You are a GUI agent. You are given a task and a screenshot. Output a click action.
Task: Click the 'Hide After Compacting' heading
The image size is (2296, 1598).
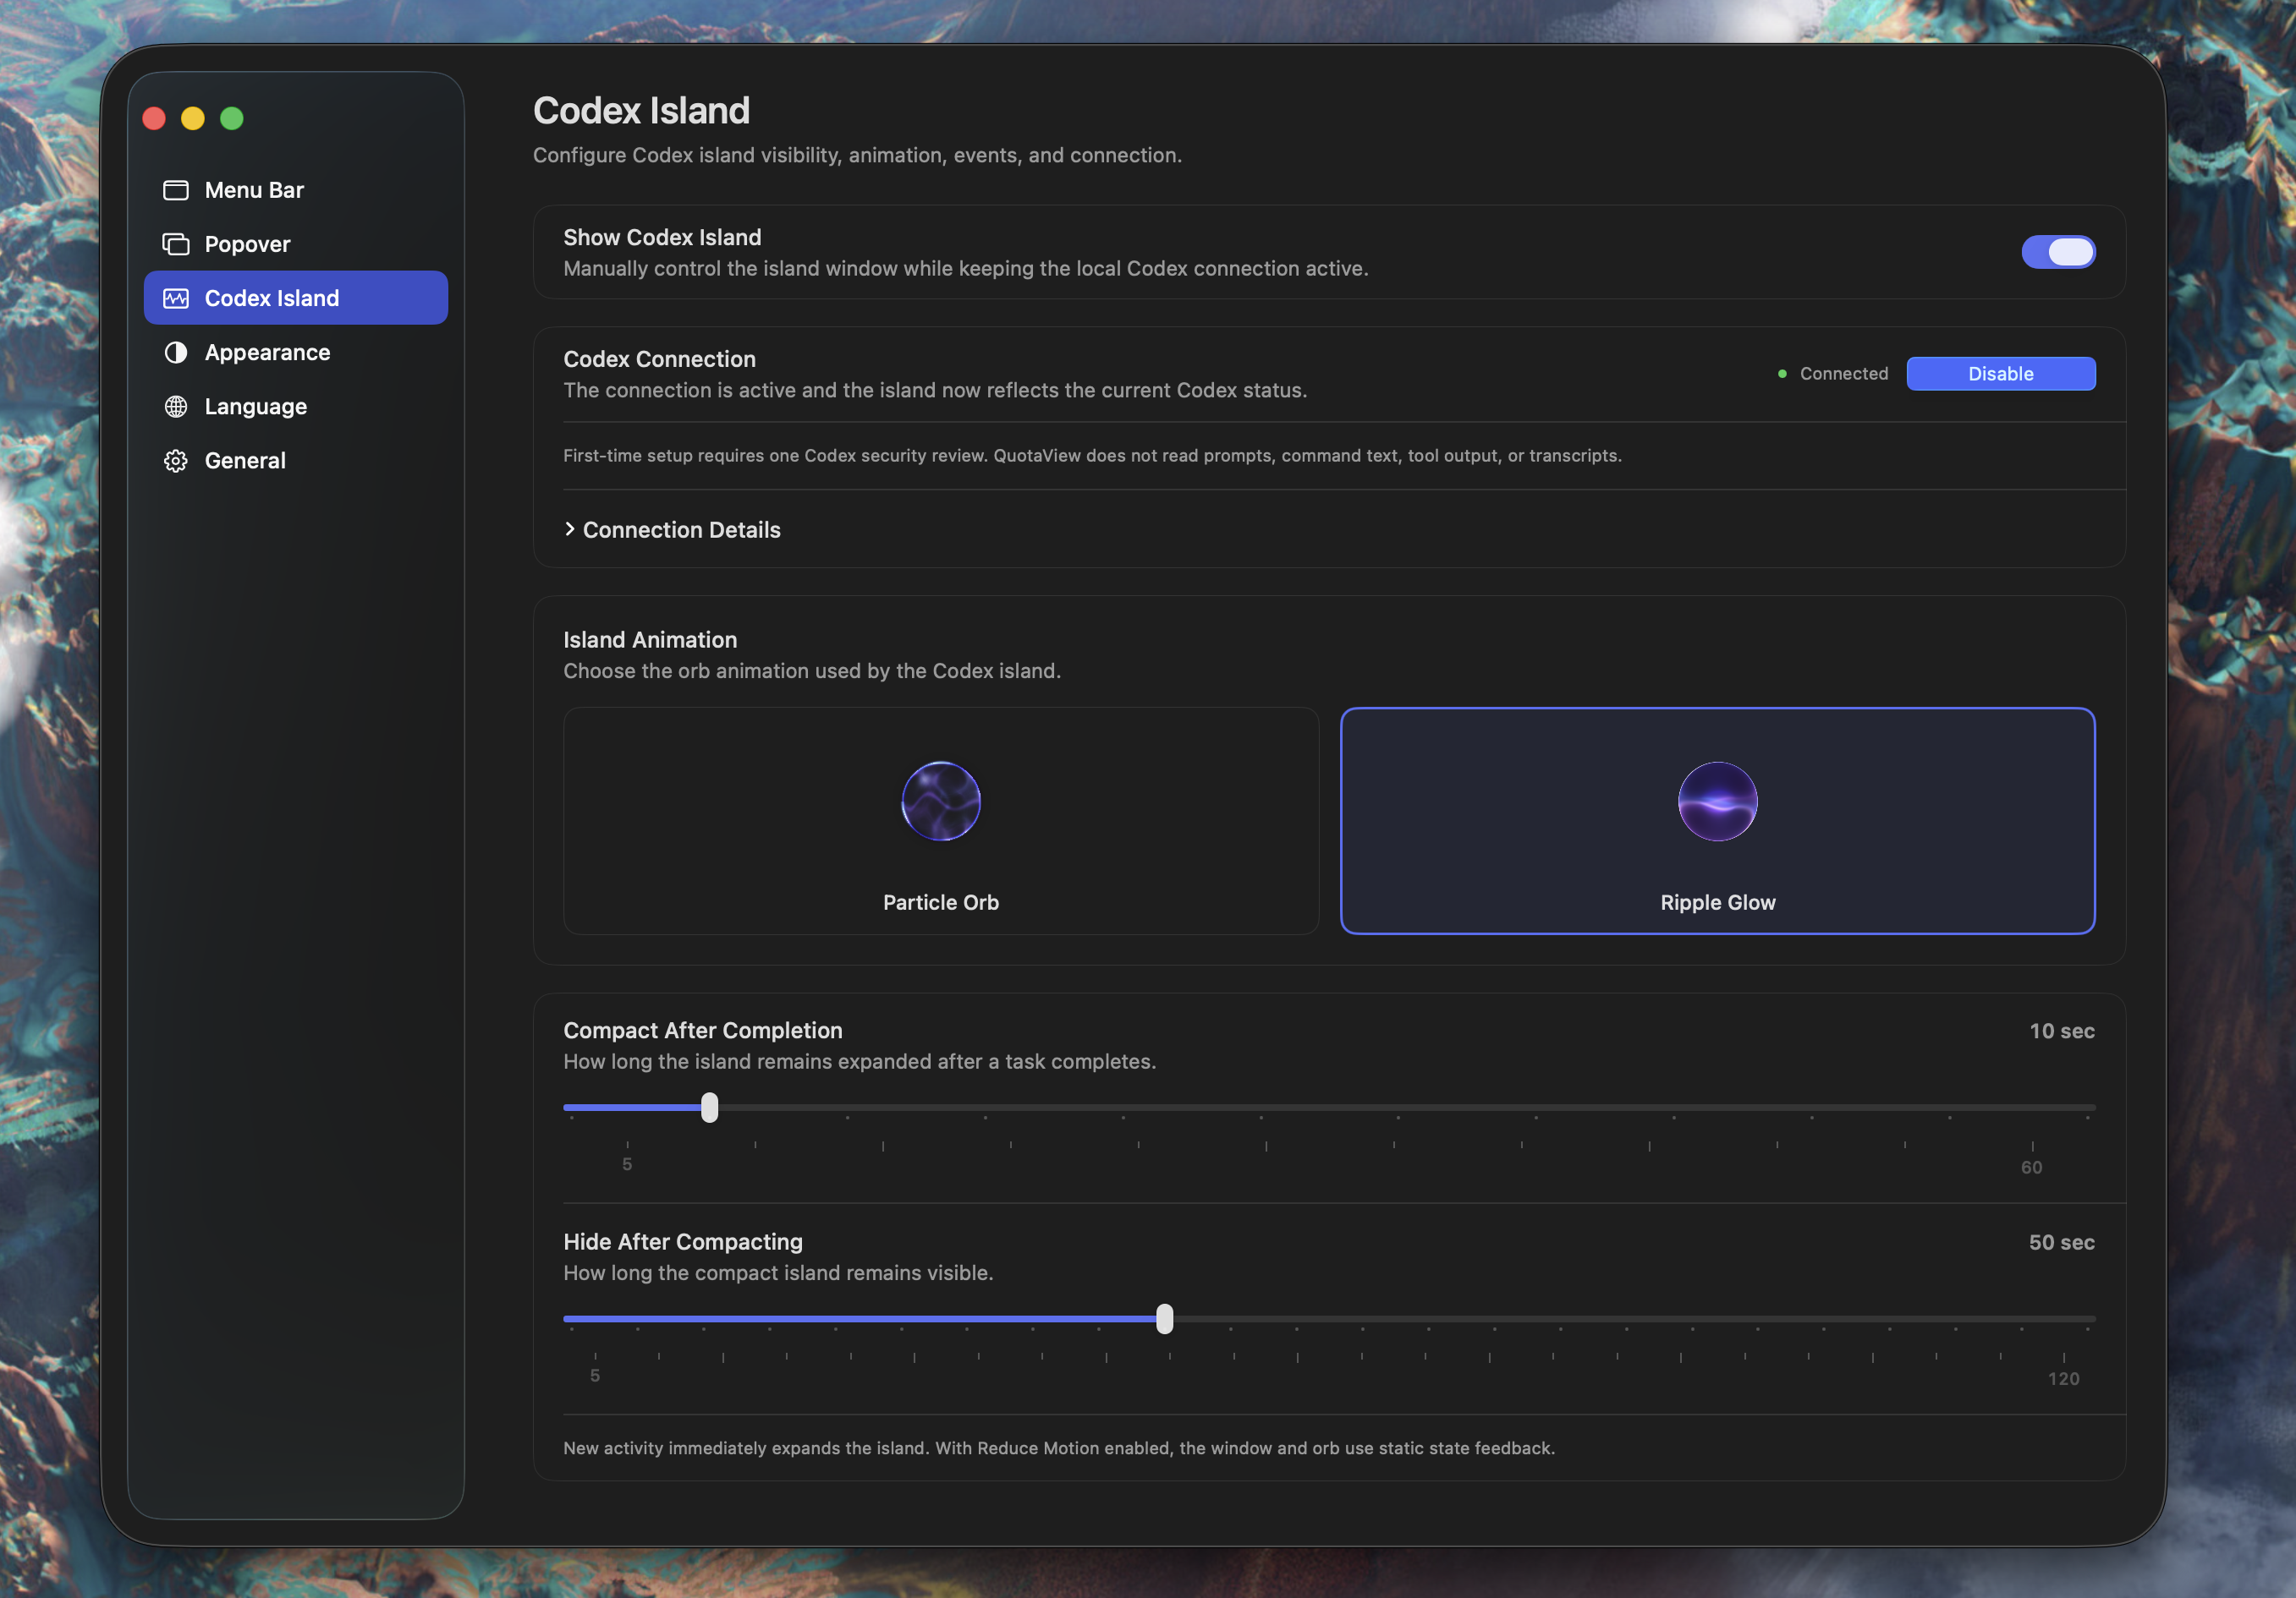tap(683, 1241)
